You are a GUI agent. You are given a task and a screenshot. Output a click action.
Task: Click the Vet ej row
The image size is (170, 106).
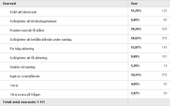(85, 85)
